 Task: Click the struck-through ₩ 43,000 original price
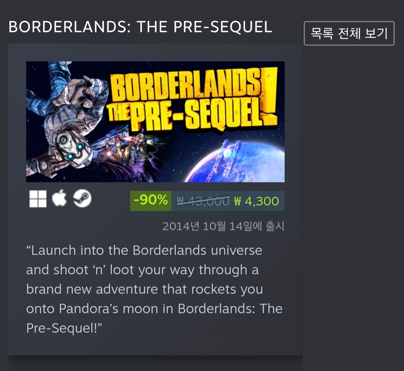pyautogui.click(x=203, y=201)
